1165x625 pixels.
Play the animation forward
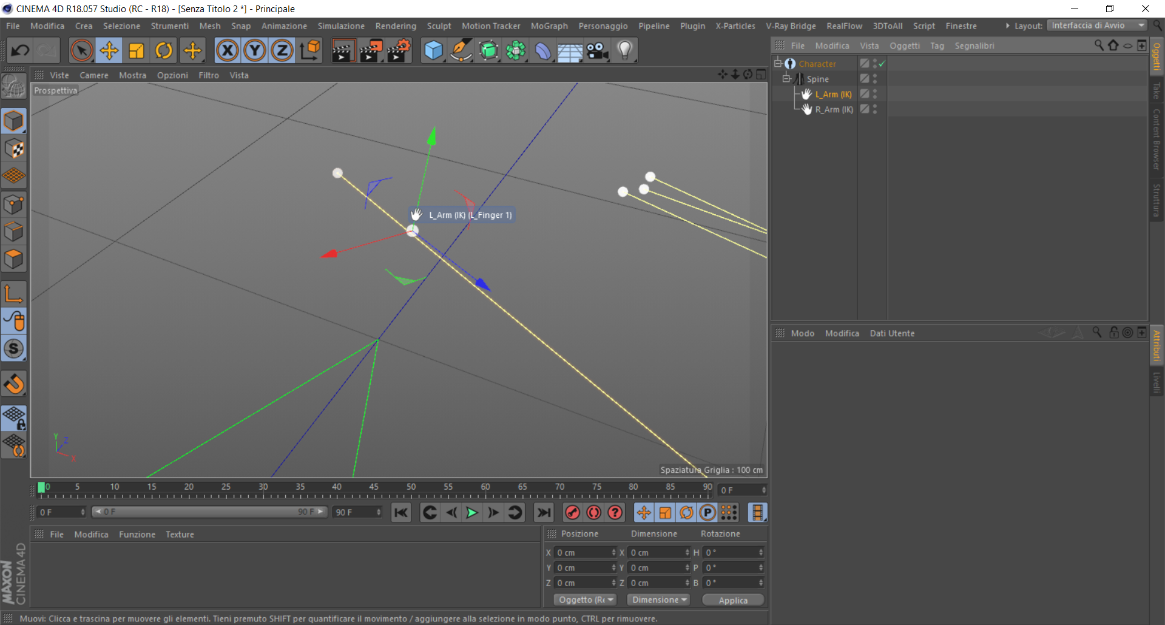(x=471, y=513)
